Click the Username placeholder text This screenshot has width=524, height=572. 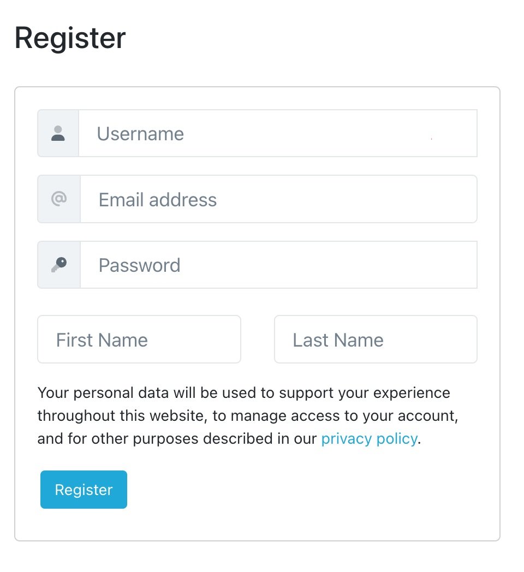coord(140,134)
